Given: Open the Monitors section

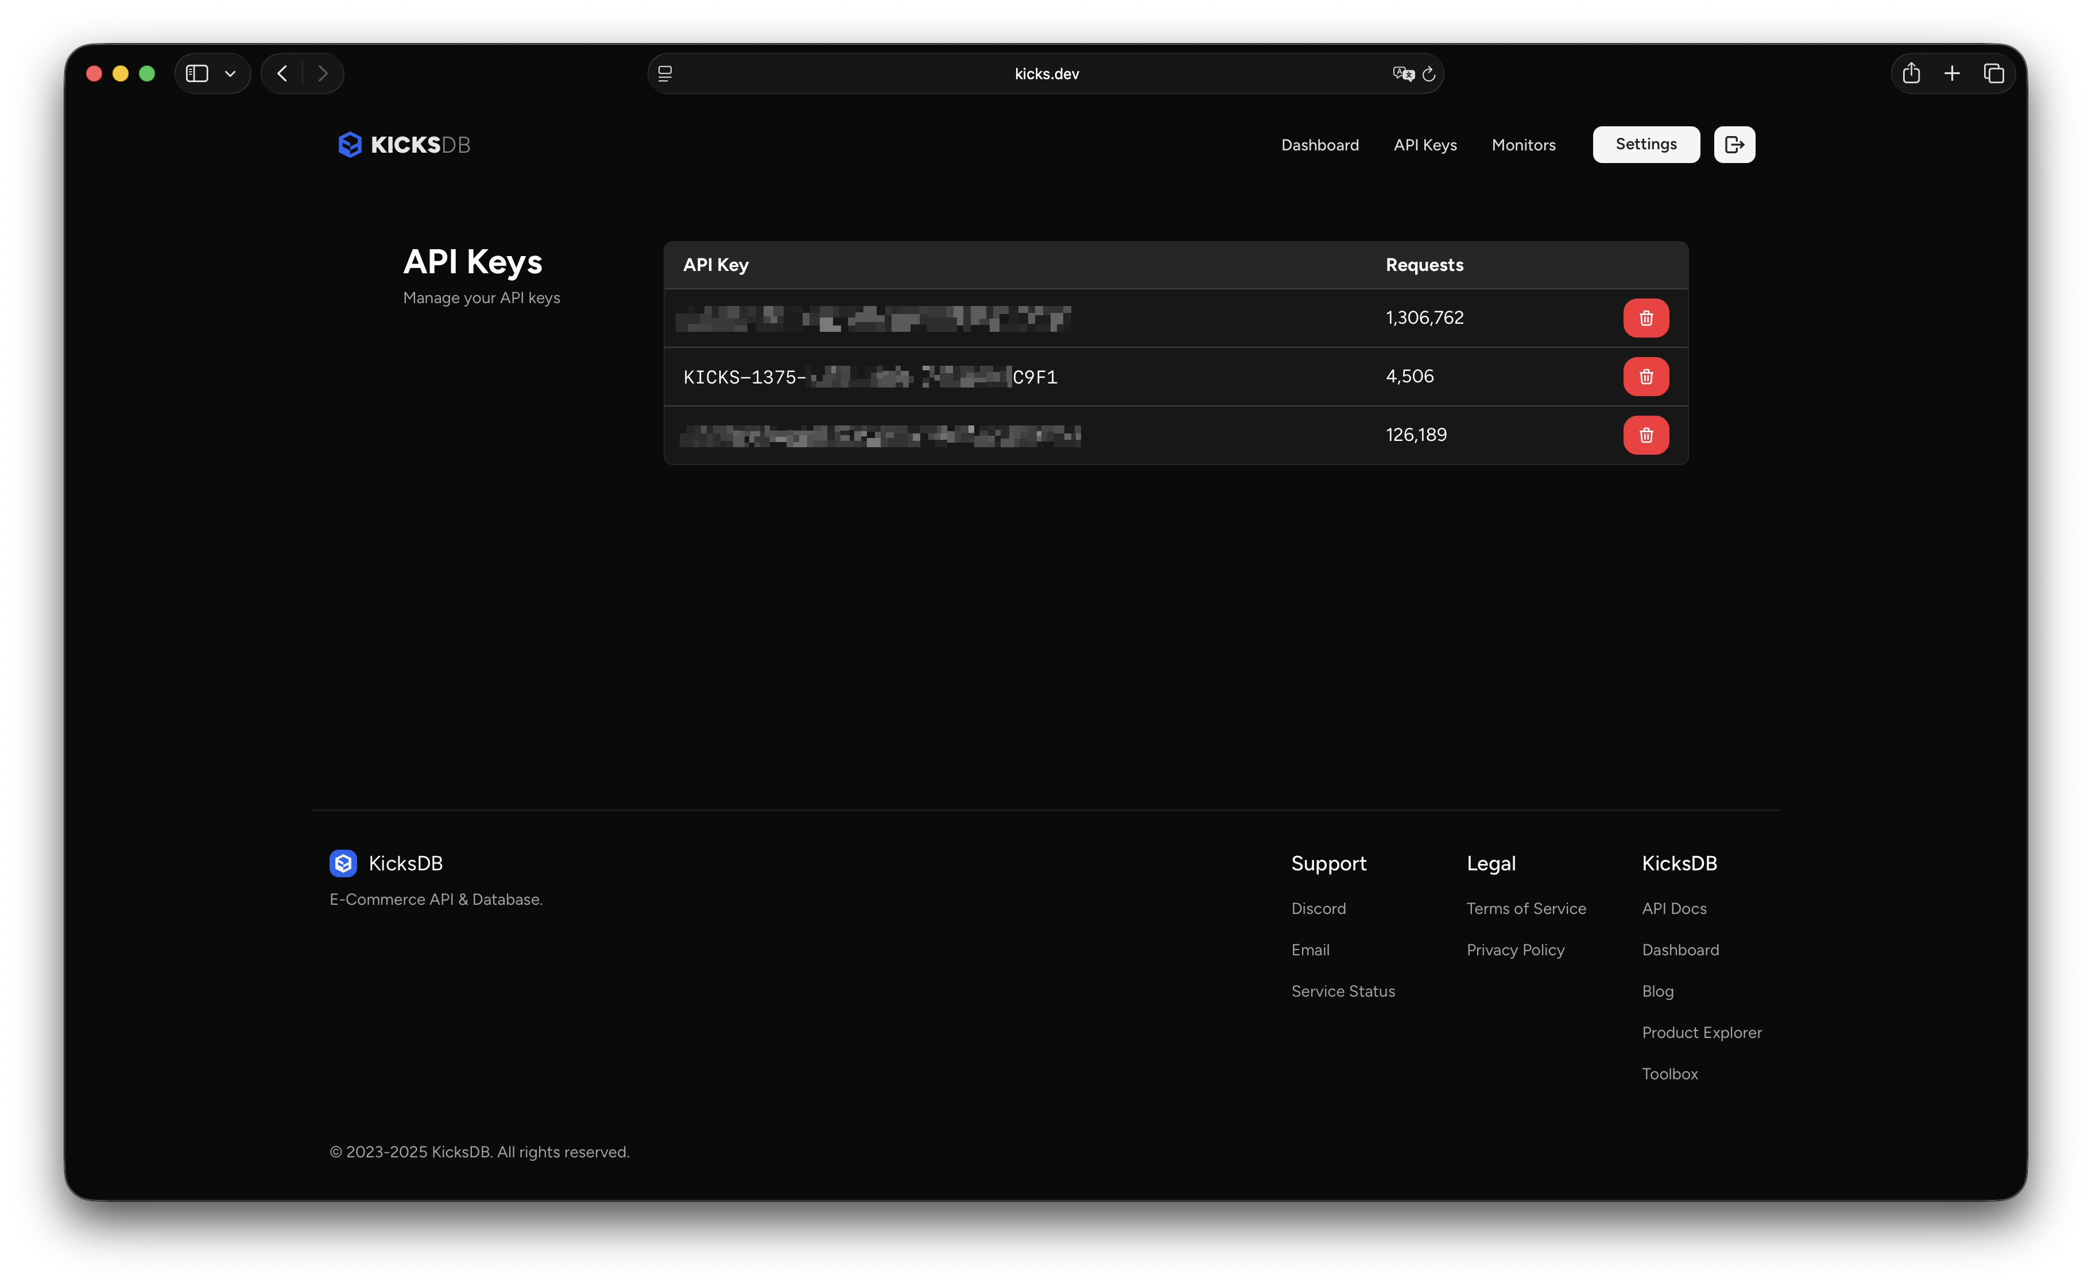Looking at the screenshot, I should [x=1523, y=145].
